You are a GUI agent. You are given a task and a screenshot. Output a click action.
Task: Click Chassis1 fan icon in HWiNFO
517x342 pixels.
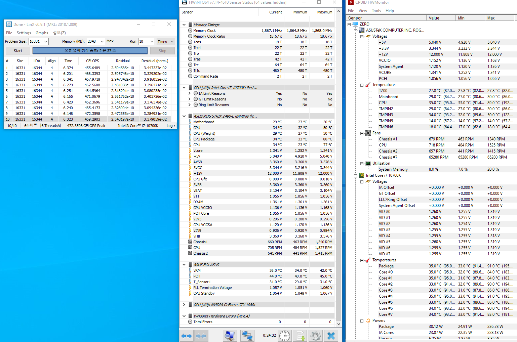(x=190, y=242)
